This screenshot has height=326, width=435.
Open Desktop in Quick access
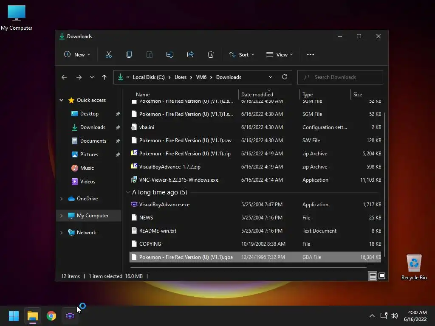[89, 114]
